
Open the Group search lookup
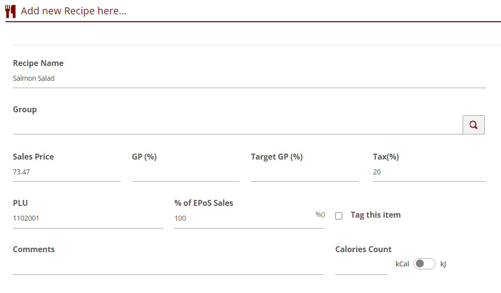[473, 125]
